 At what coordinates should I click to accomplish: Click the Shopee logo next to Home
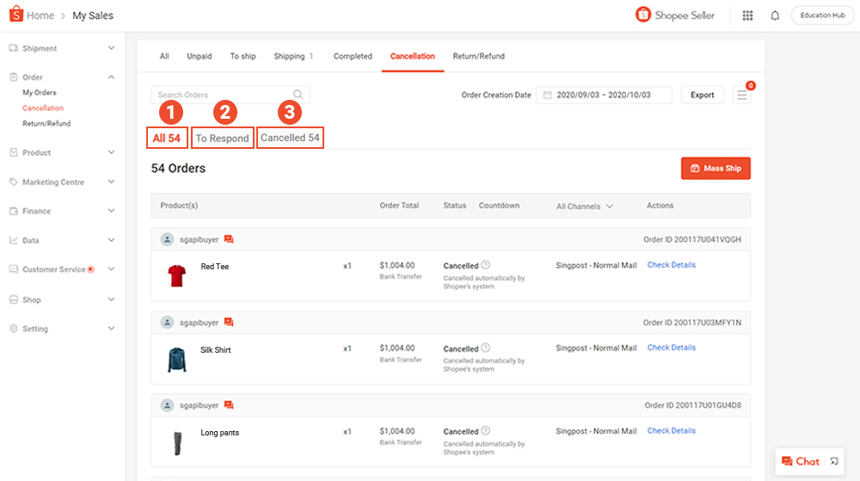[x=15, y=15]
